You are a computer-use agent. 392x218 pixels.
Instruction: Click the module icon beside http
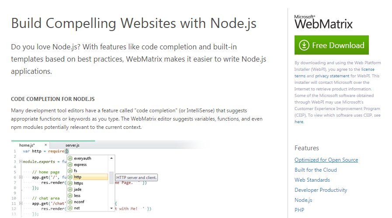pyautogui.click(x=70, y=177)
